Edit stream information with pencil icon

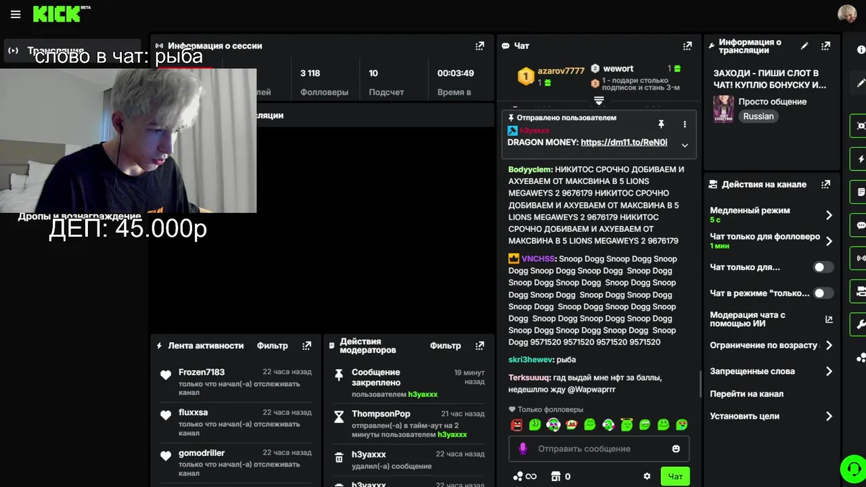point(804,46)
